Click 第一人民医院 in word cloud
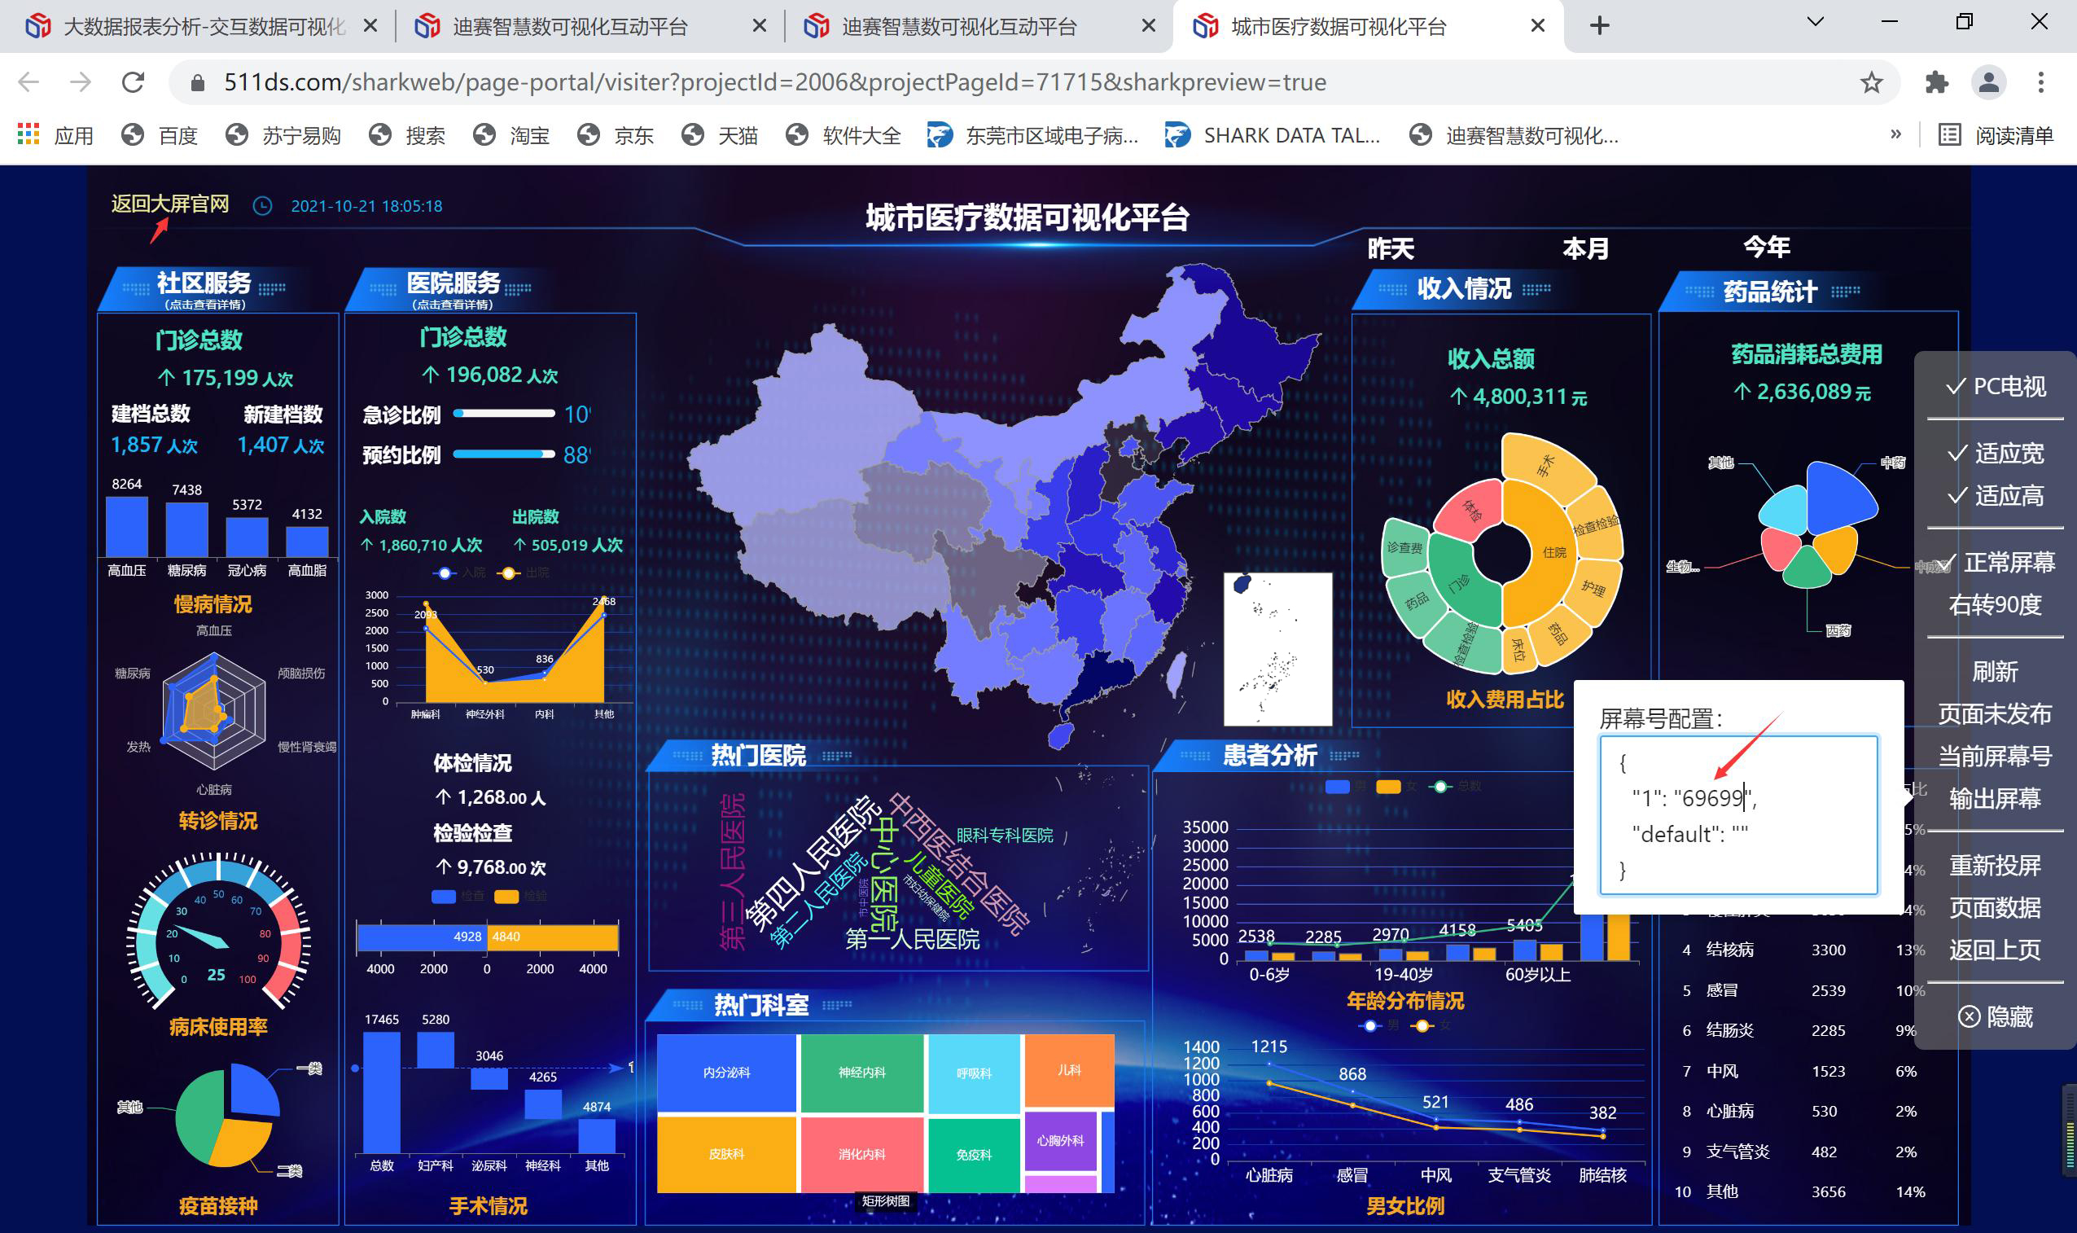2077x1233 pixels. pyautogui.click(x=912, y=940)
